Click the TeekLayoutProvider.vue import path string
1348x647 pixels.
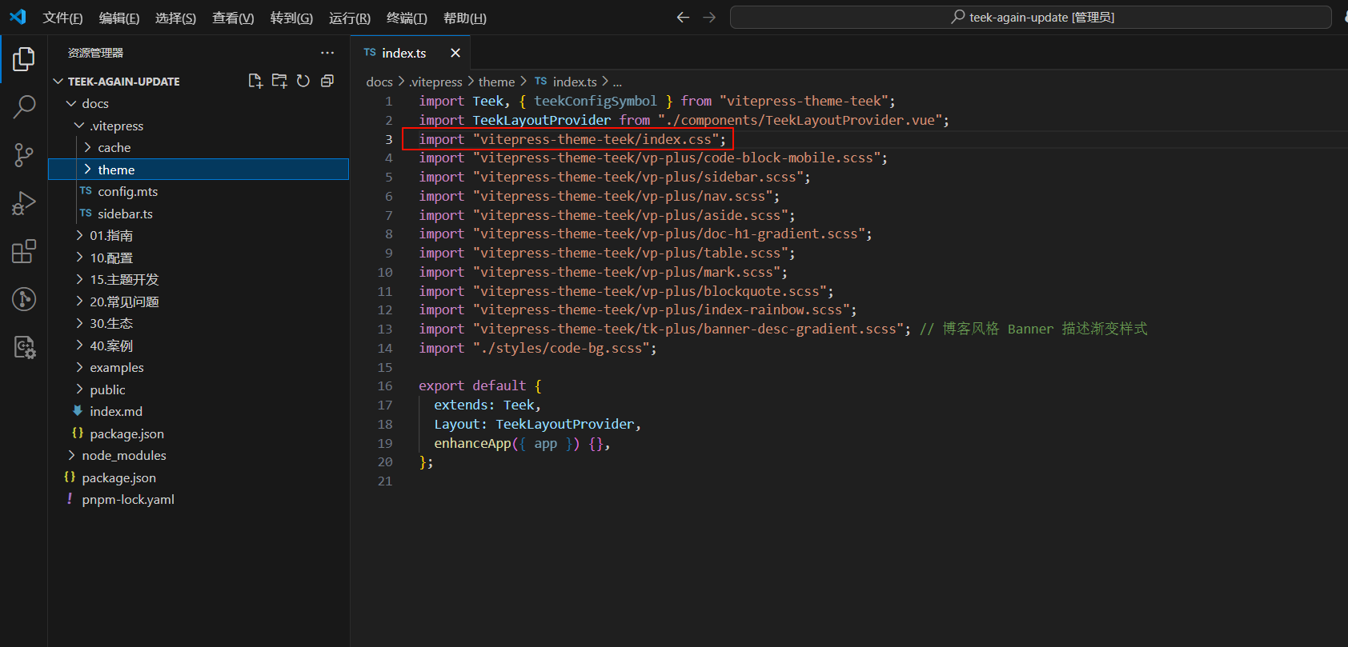point(800,120)
